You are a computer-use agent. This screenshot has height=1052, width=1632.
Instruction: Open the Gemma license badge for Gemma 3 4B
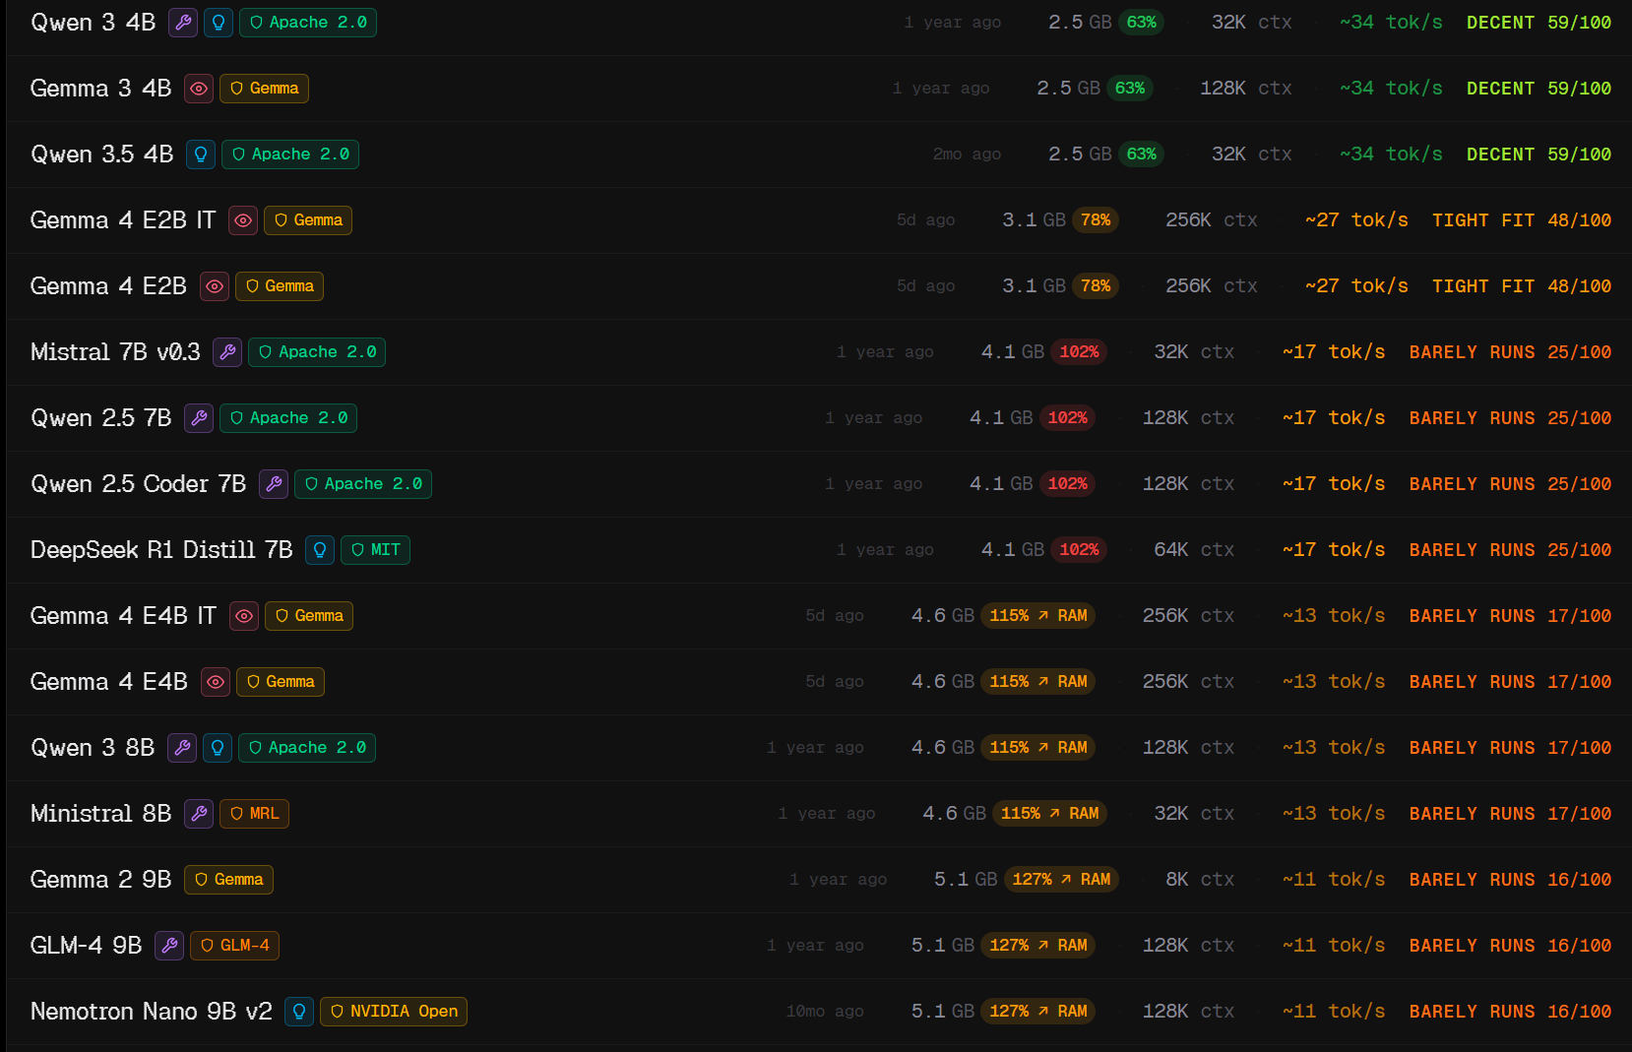[264, 89]
